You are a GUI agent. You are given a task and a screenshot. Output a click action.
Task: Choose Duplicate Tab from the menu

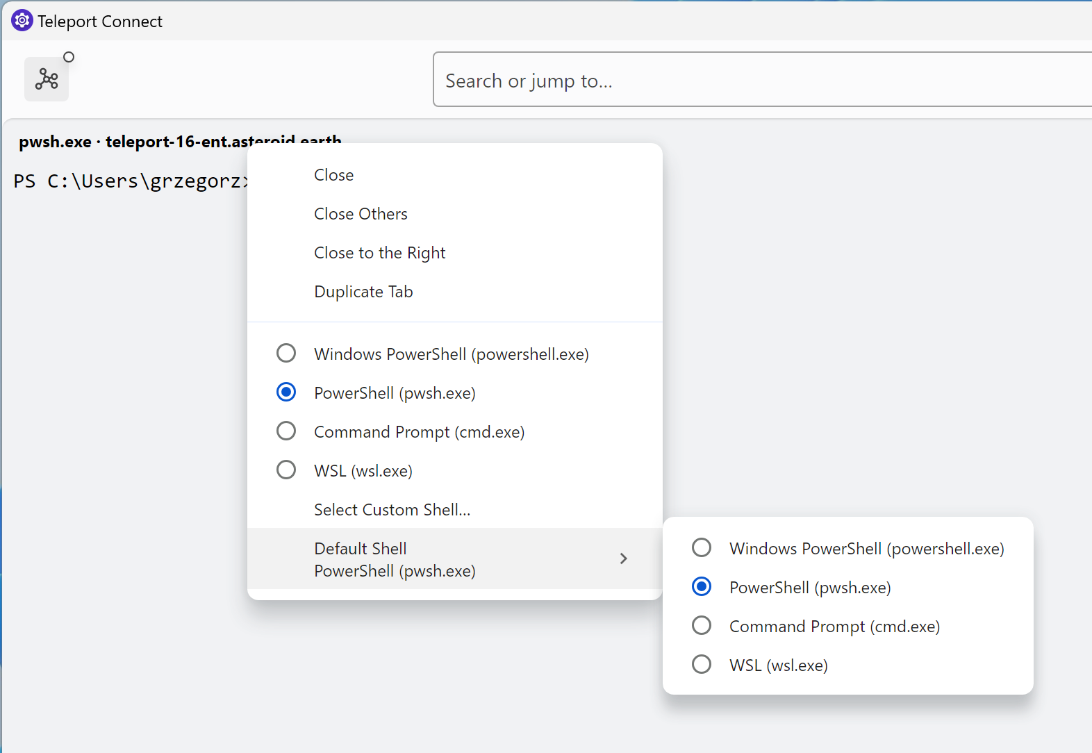pos(363,292)
